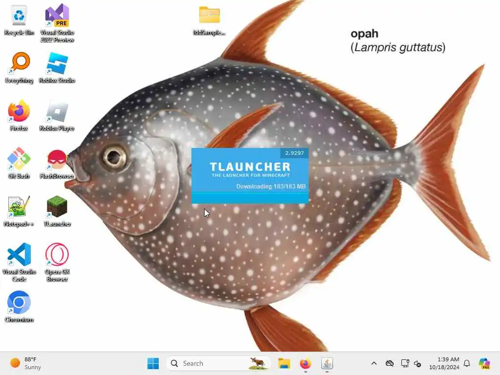Select the Roblox Studio desktop icon

(57, 68)
